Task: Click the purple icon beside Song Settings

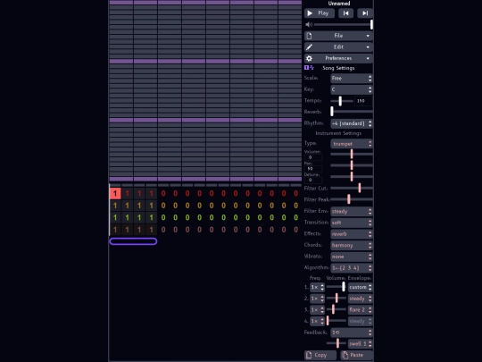Action: pyautogui.click(x=309, y=68)
